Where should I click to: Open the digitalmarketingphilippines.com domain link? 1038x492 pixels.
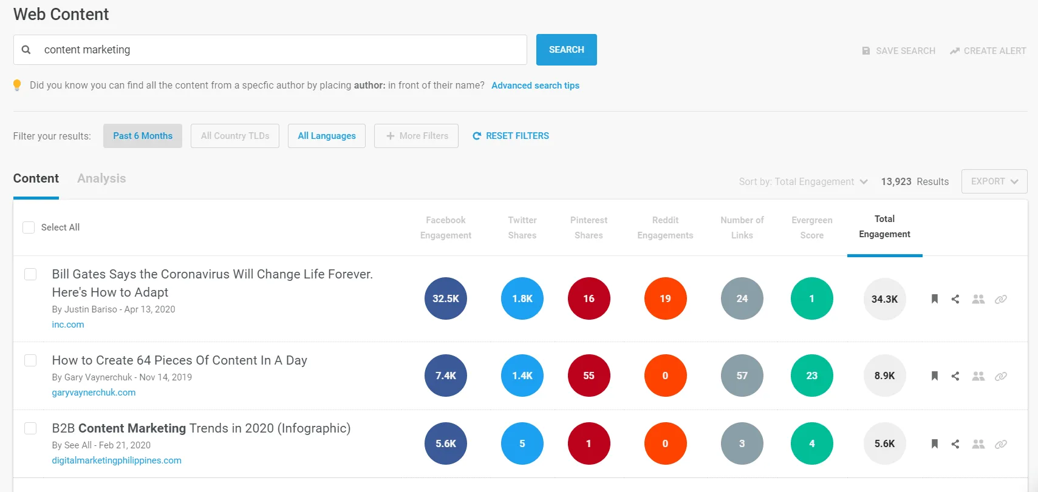(117, 460)
